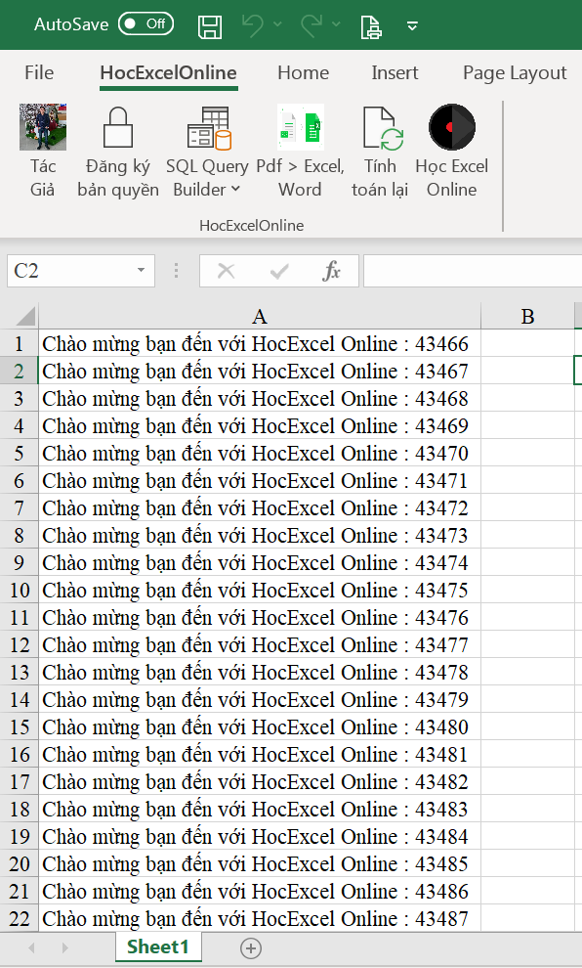
Task: Expand the Name Box dropdown arrow
Action: coord(142,271)
